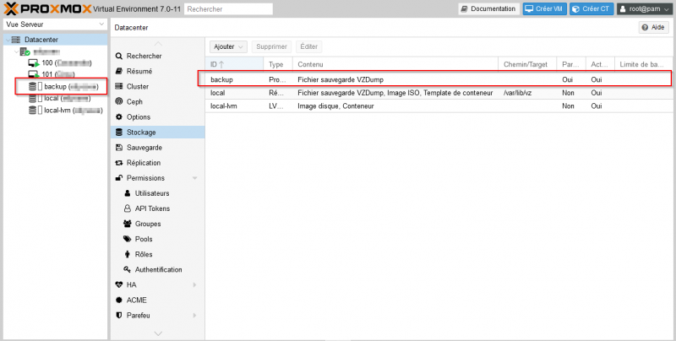This screenshot has width=676, height=341.
Task: Select VM 100 in server tree
Action: coord(59,62)
